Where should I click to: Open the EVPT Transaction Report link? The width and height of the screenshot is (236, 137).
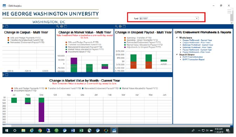pos(194,60)
